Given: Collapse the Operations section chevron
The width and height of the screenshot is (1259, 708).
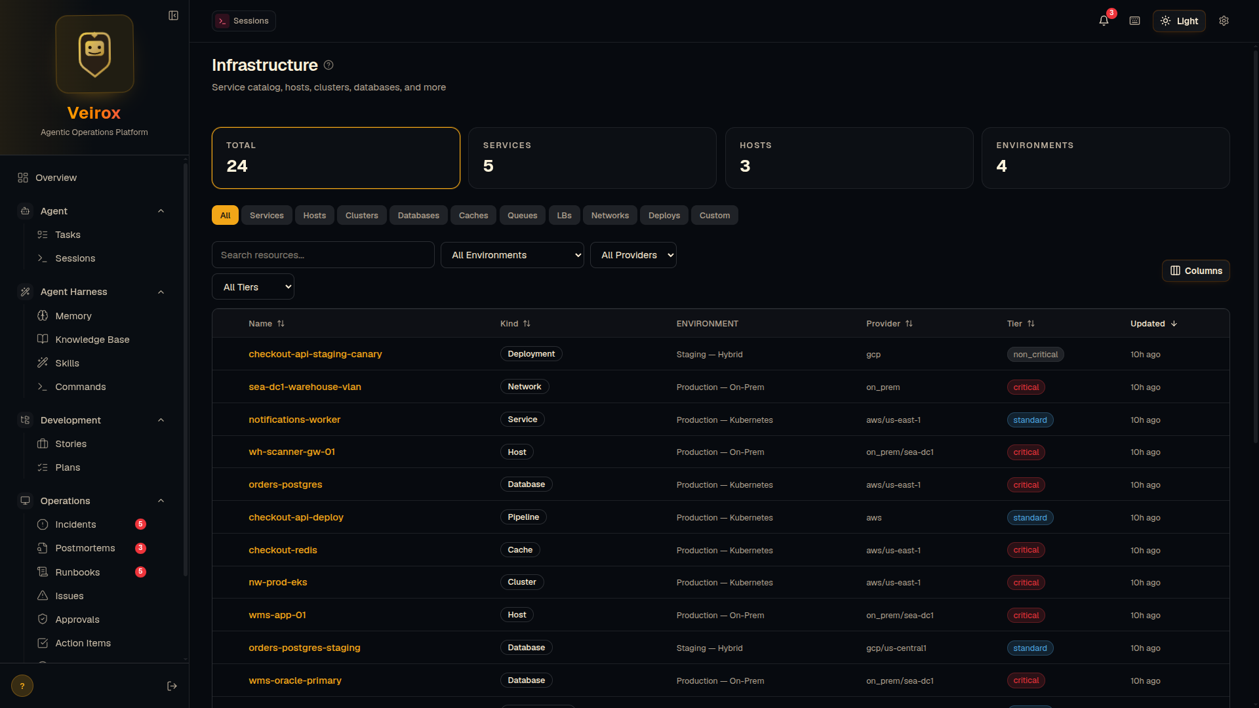Looking at the screenshot, I should [x=161, y=501].
